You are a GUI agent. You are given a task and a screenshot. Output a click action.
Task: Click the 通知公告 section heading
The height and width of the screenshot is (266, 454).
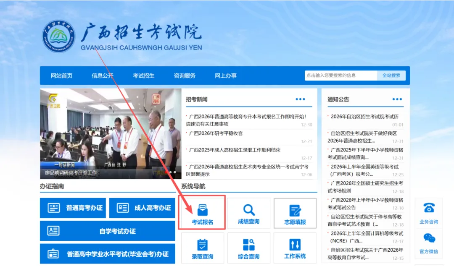tap(338, 99)
